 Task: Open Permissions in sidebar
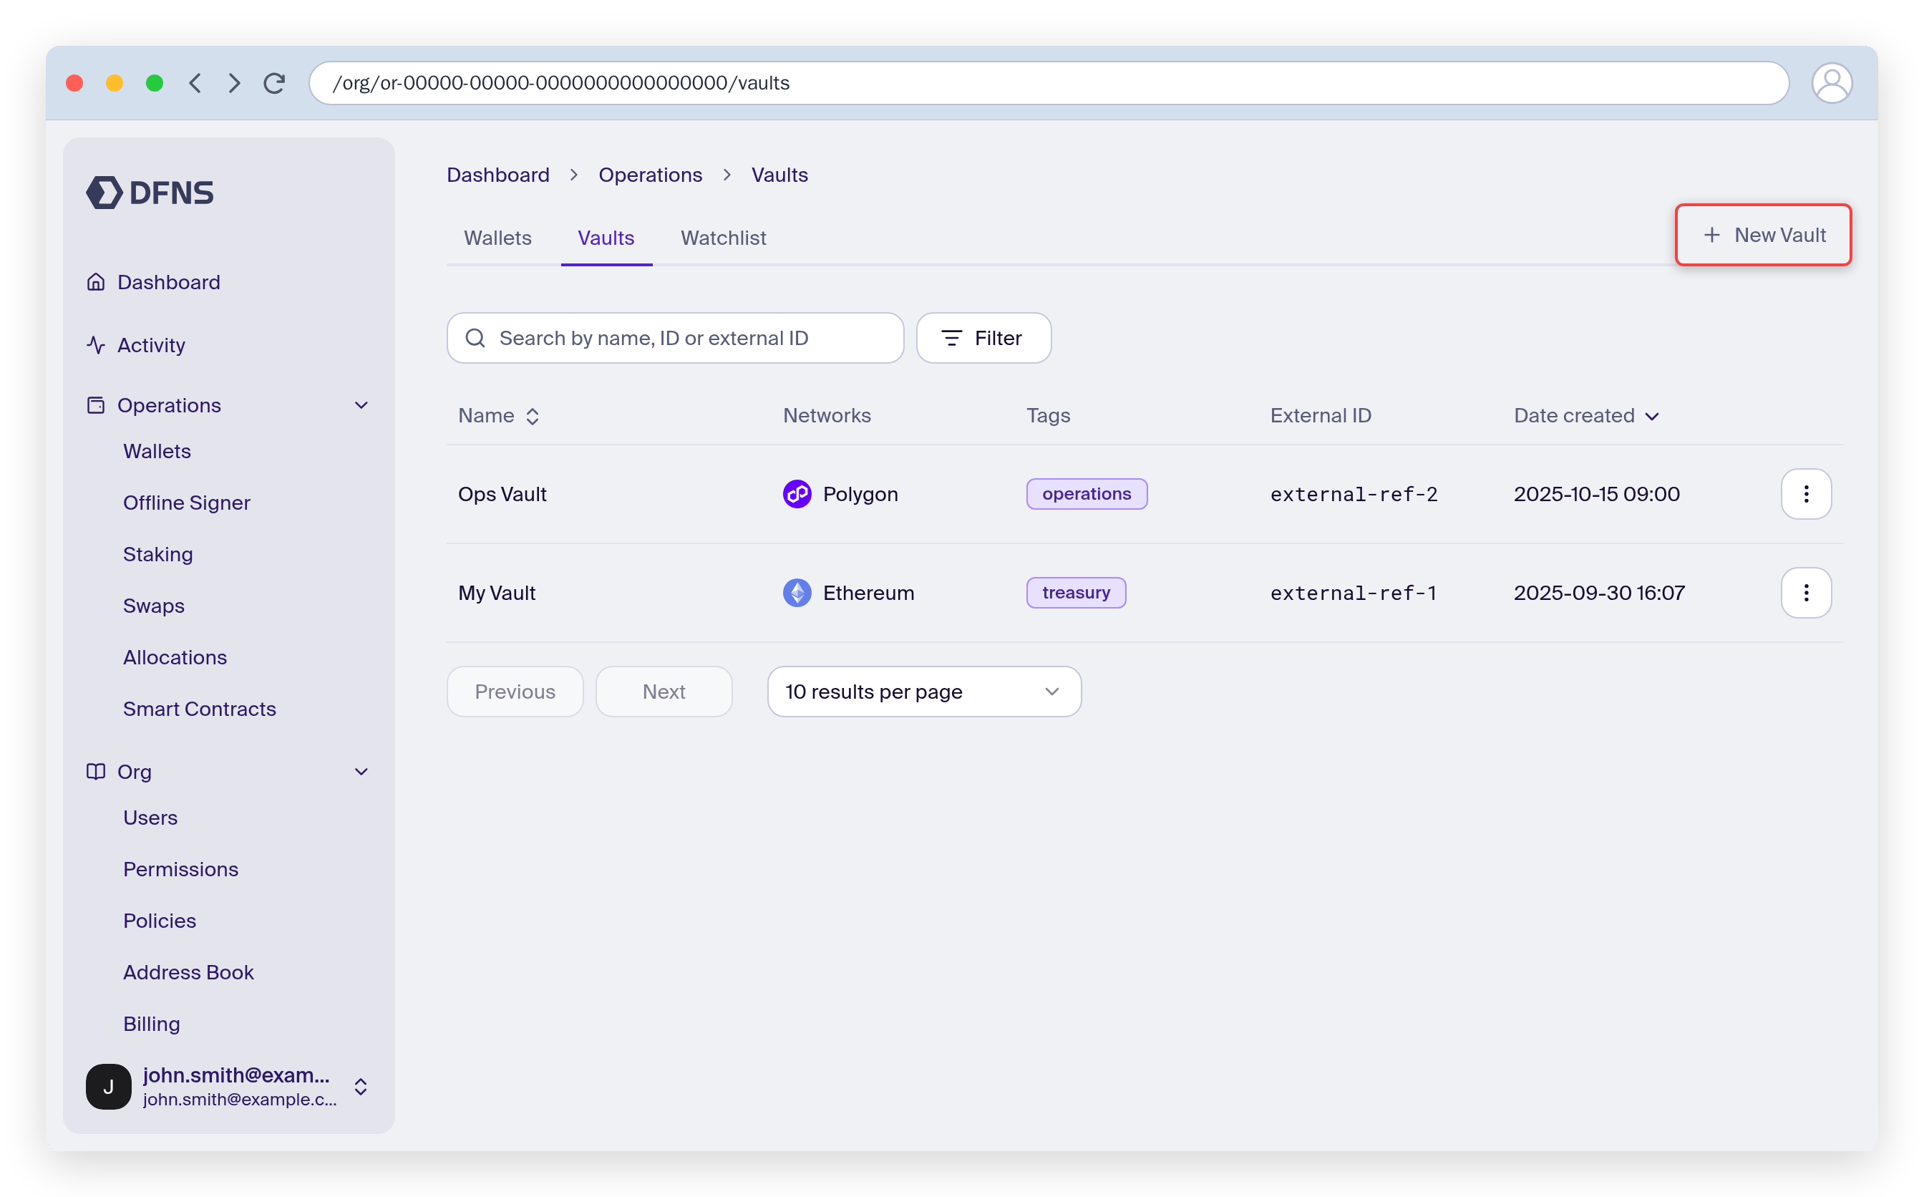tap(180, 869)
